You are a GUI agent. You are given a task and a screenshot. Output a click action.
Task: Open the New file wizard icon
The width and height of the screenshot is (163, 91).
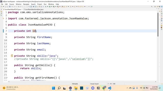[x=2, y=7]
